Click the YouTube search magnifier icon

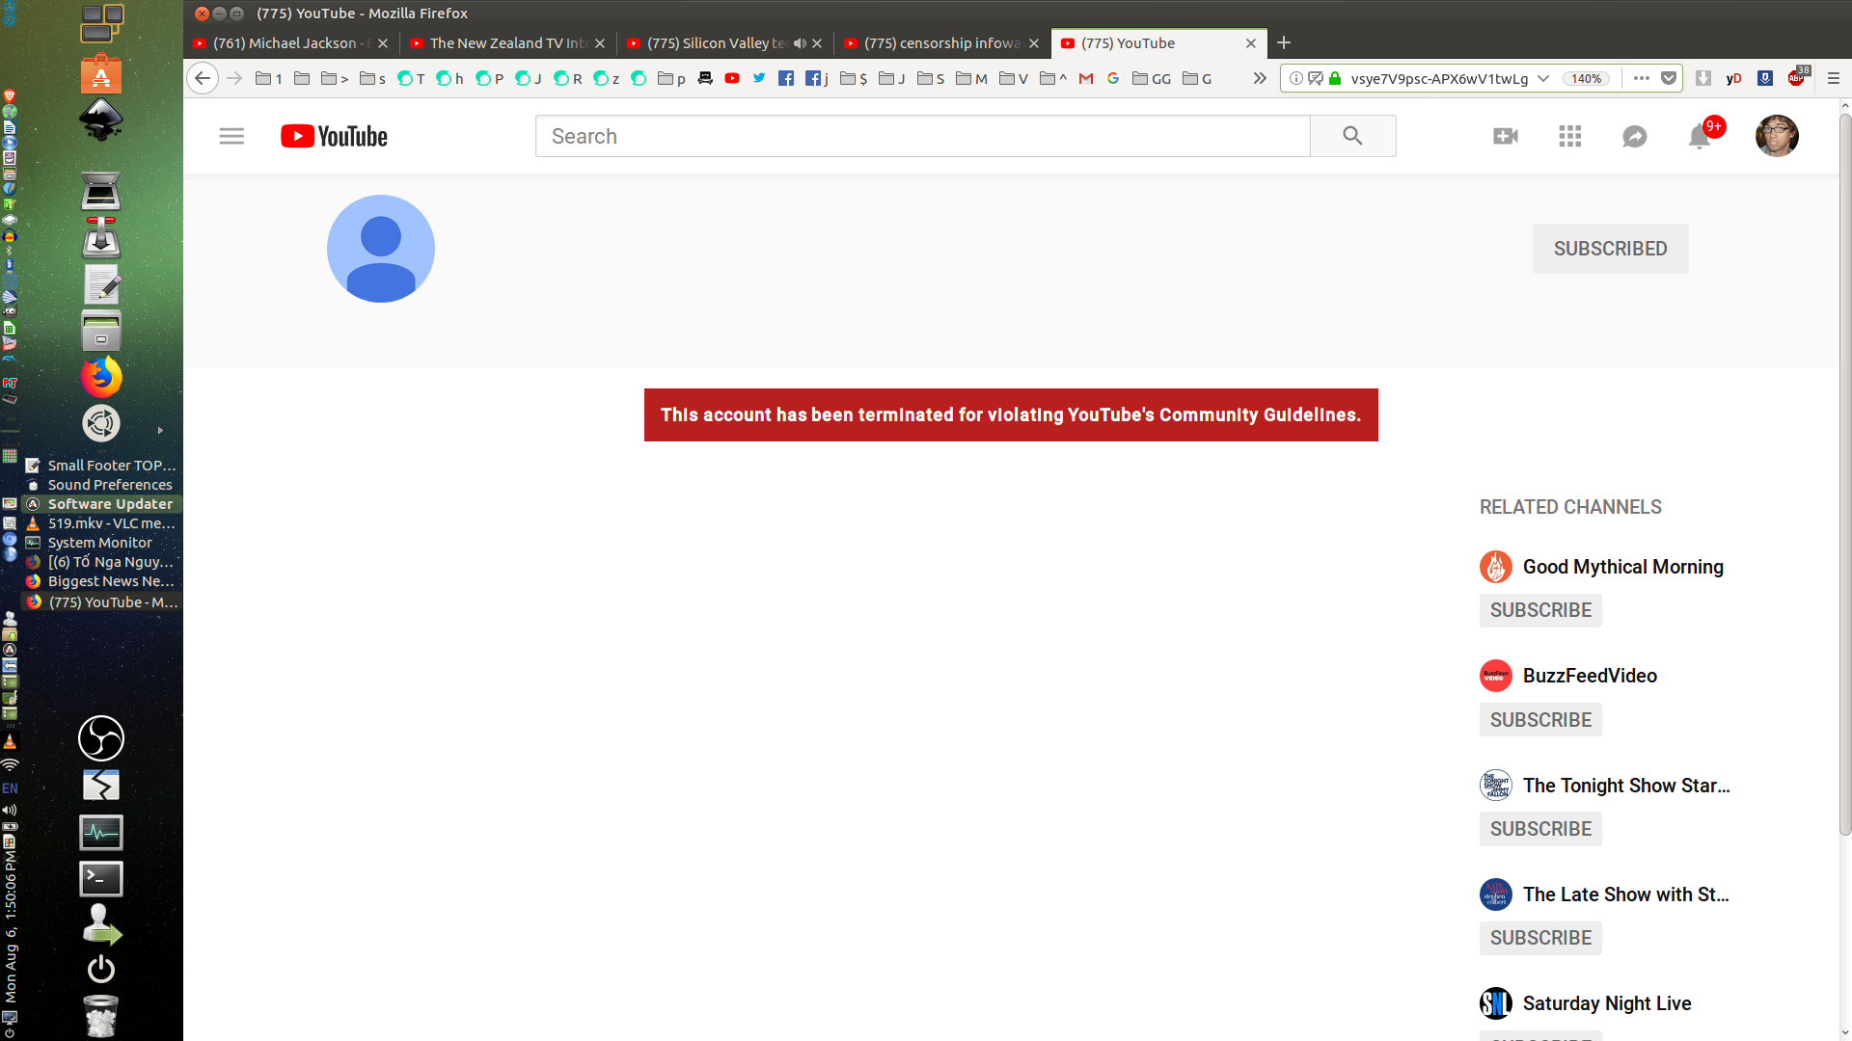click(x=1352, y=136)
